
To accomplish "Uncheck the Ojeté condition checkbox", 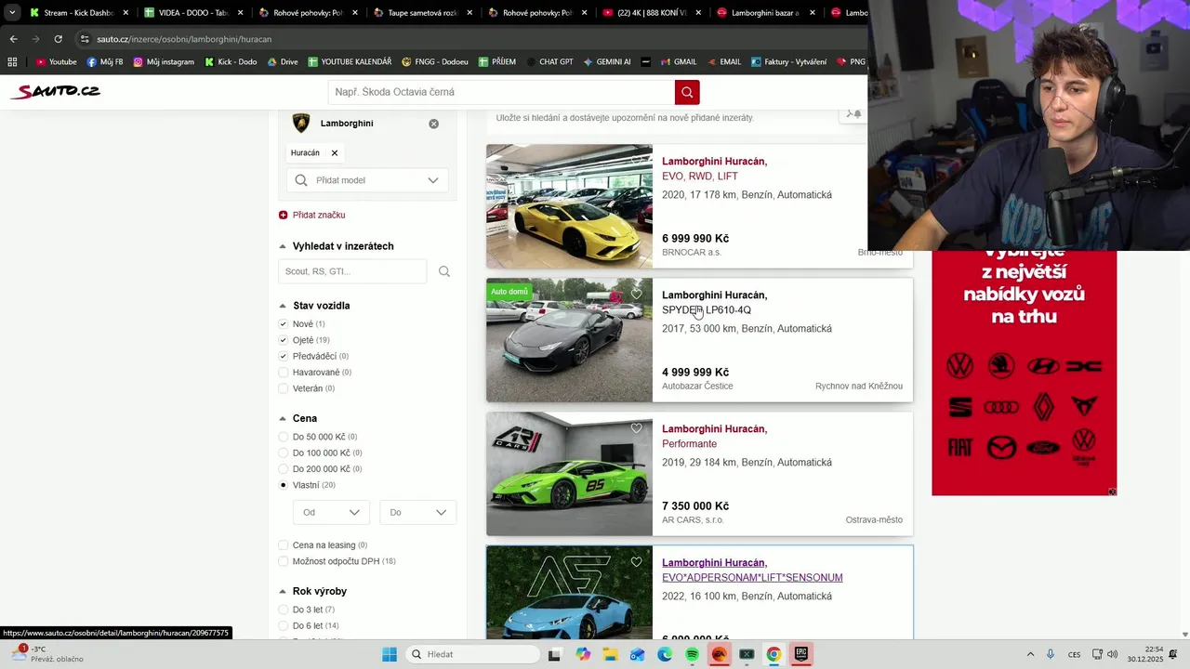I will pos(284,340).
